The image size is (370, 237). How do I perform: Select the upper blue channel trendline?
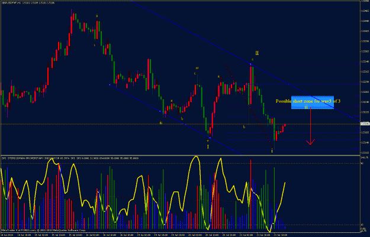[246, 60]
